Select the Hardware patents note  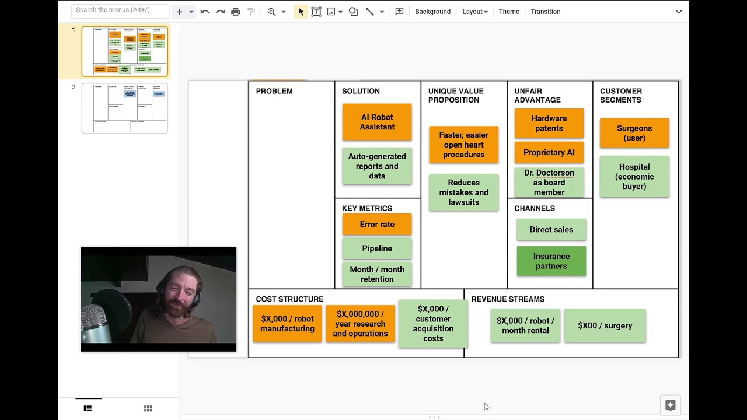[549, 123]
